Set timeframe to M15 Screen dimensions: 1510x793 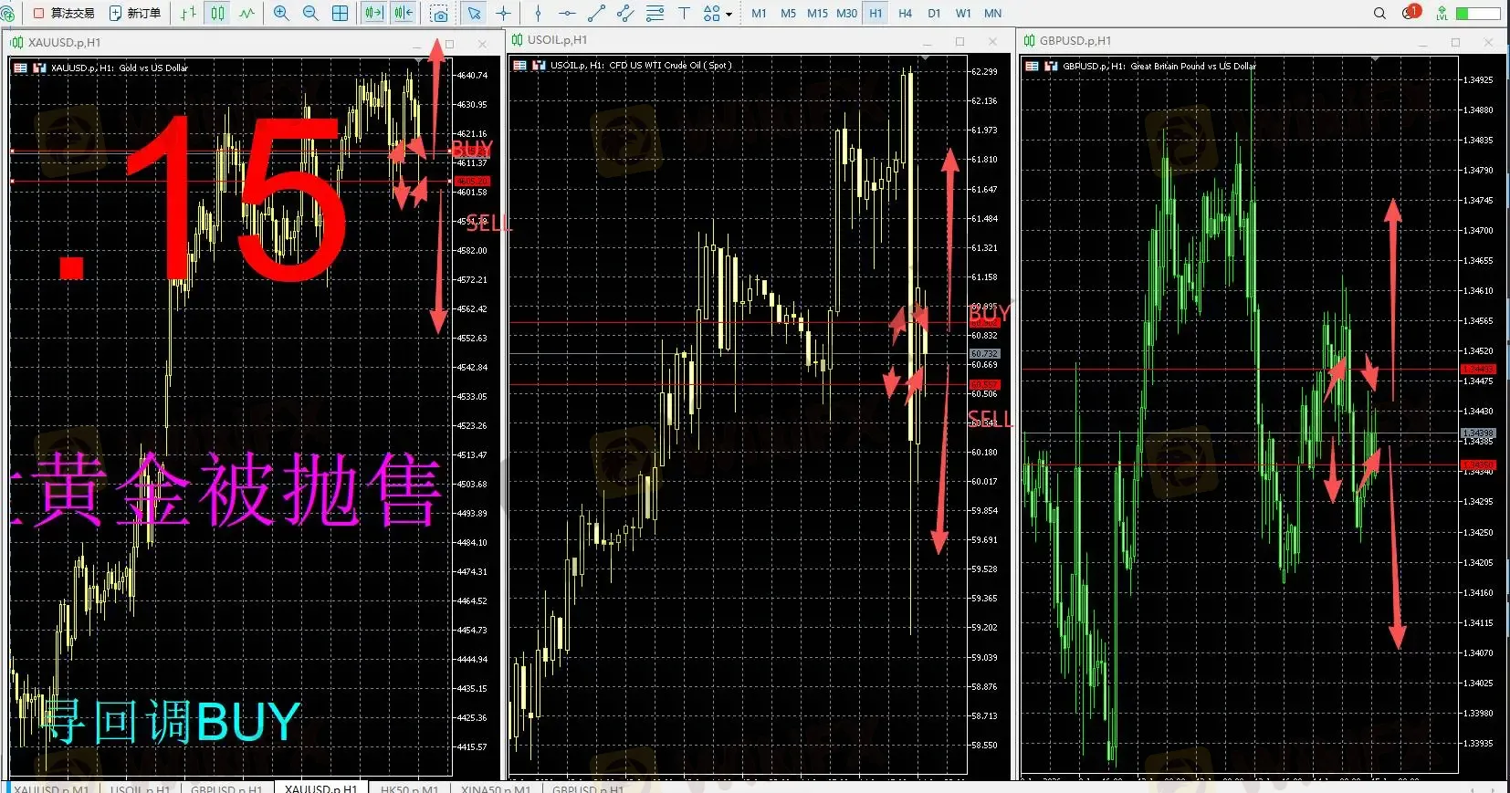(817, 14)
